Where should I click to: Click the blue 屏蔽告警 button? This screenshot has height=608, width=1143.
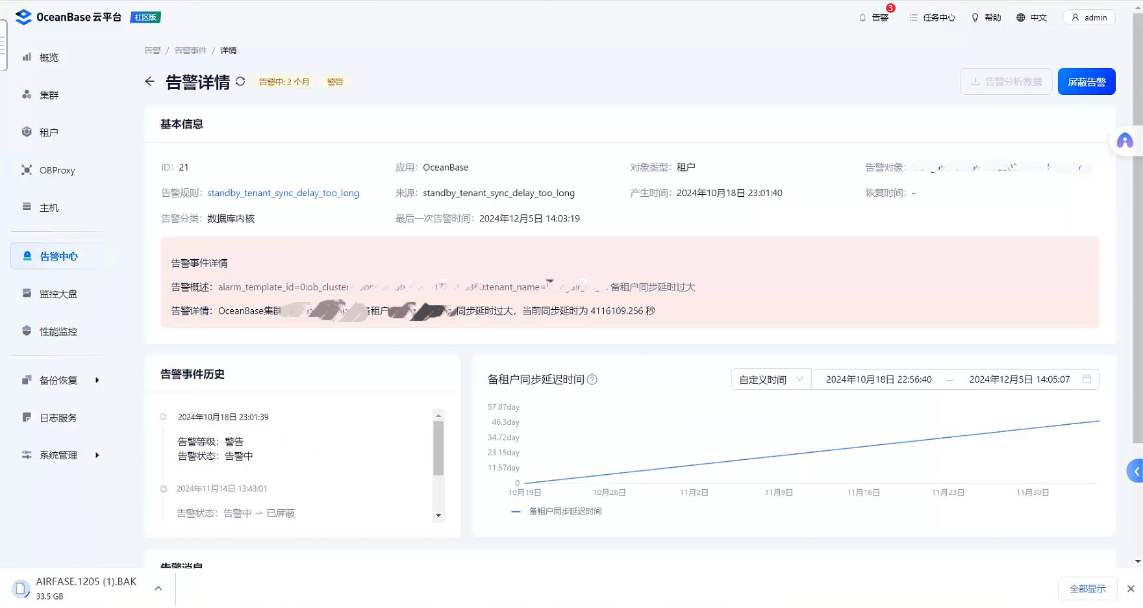click(x=1086, y=82)
